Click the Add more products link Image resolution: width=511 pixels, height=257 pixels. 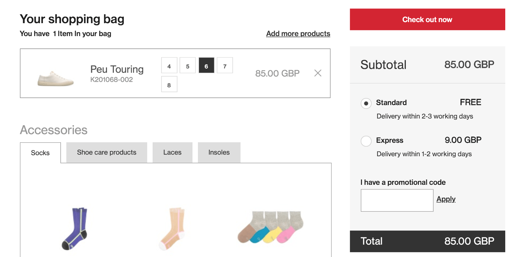(298, 34)
